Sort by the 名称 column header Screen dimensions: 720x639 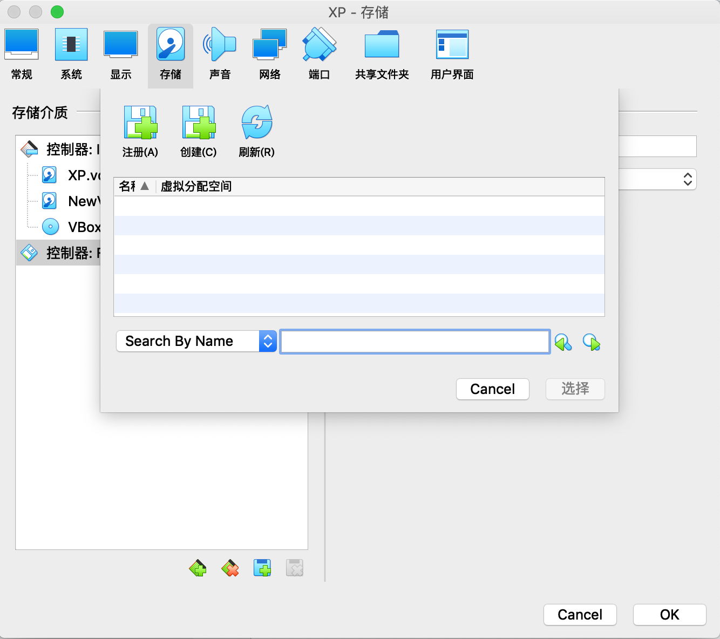[x=134, y=186]
